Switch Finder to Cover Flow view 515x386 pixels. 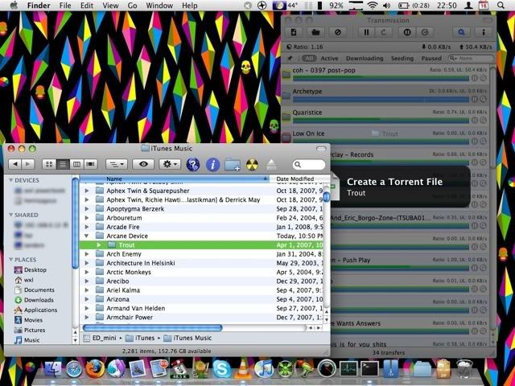click(90, 164)
